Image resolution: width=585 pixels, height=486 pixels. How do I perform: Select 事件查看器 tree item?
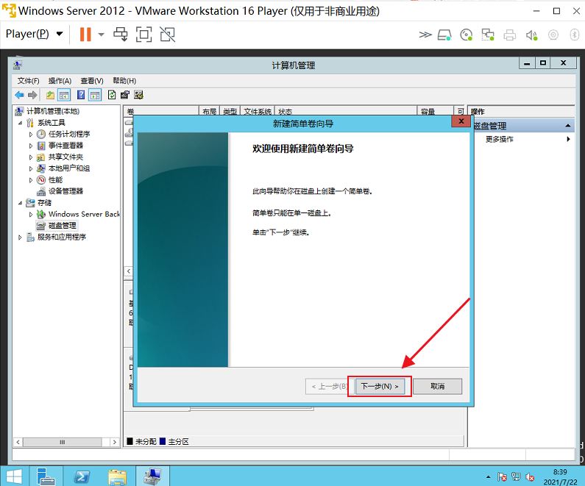click(65, 146)
